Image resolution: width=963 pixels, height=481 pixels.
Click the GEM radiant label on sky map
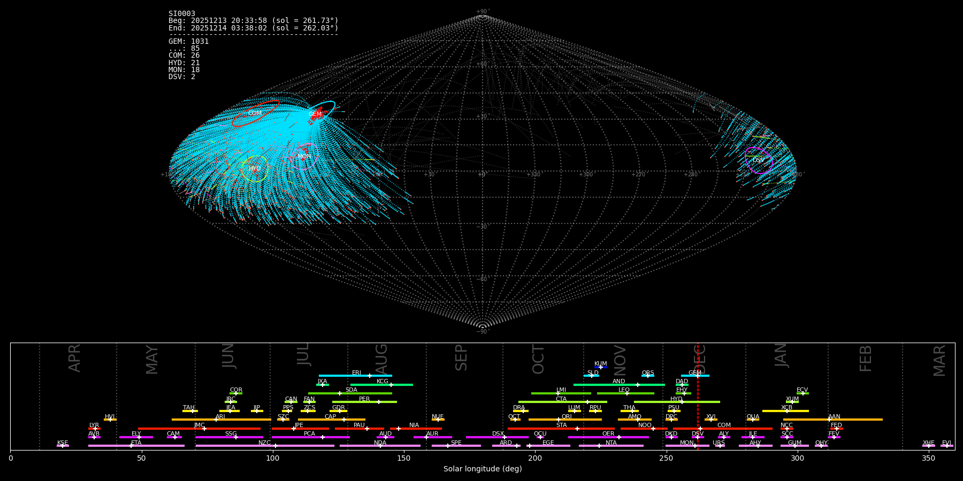click(315, 114)
